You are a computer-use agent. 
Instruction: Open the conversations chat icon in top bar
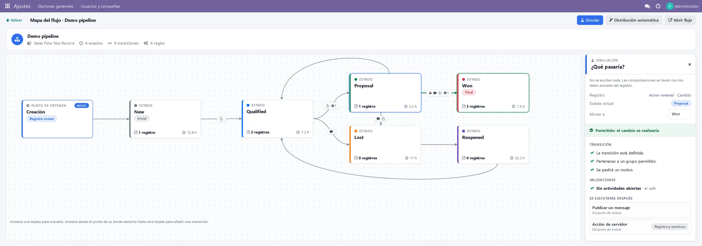pos(647,6)
